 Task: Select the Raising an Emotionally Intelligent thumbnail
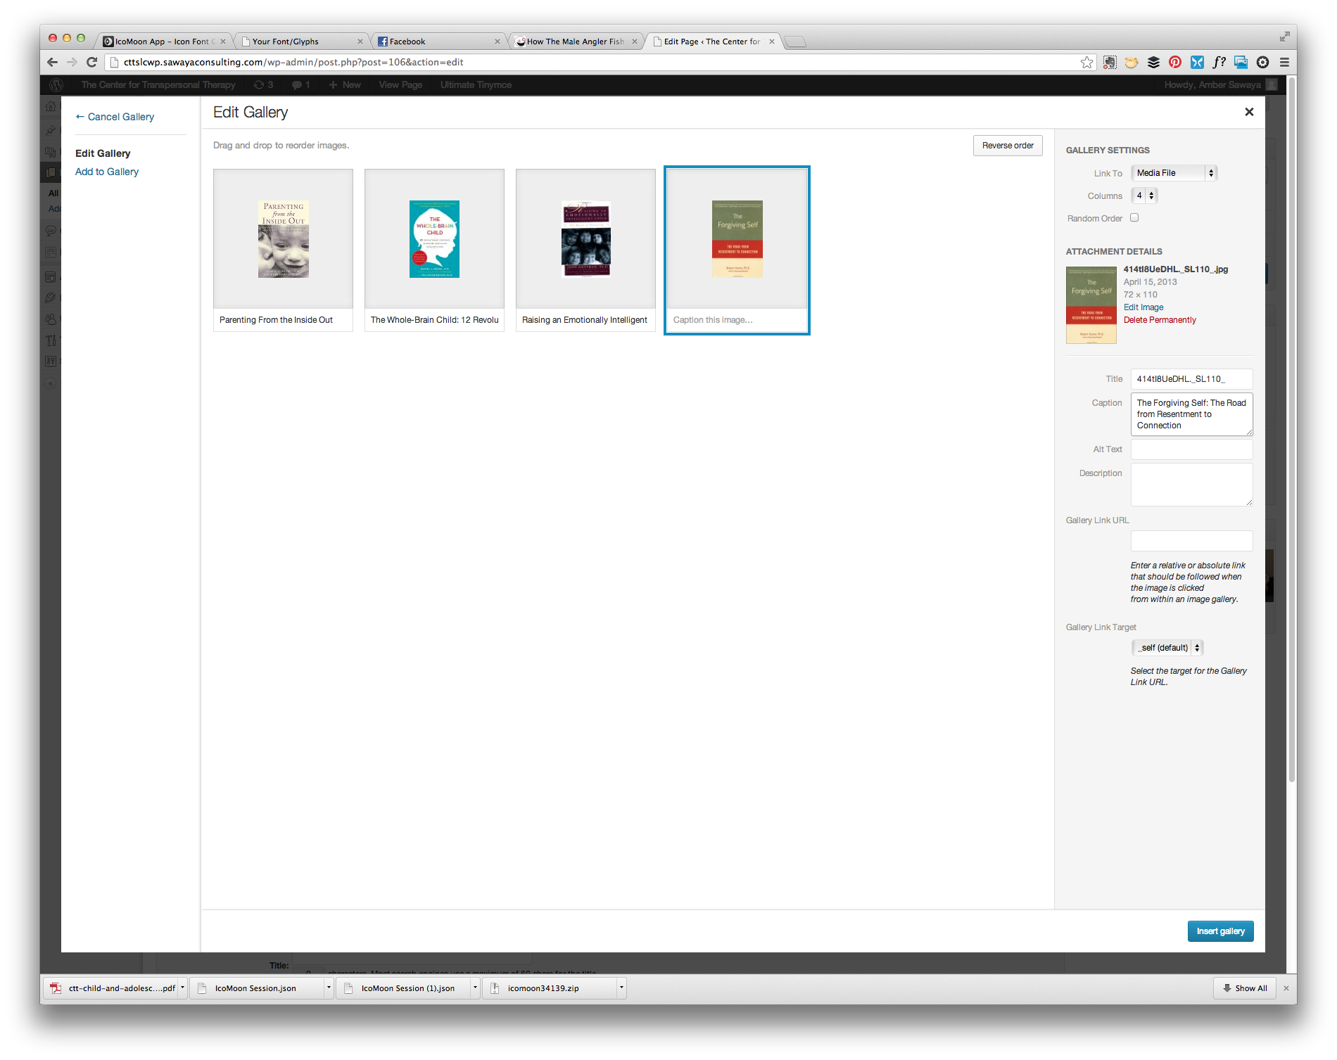[585, 239]
